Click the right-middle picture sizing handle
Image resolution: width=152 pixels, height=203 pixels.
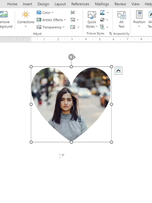[111, 104]
